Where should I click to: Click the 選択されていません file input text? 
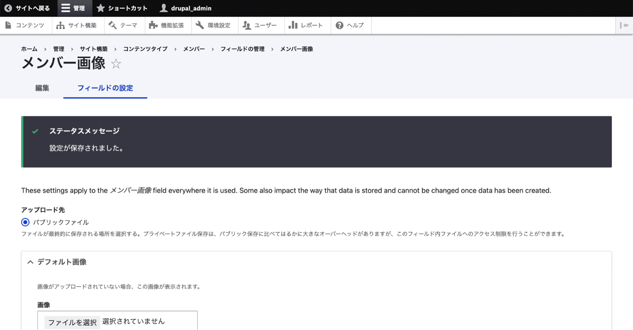[133, 321]
